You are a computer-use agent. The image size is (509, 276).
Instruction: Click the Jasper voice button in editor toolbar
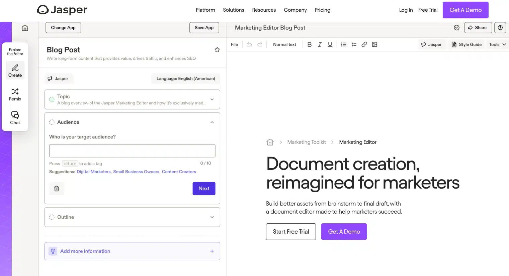pos(431,44)
